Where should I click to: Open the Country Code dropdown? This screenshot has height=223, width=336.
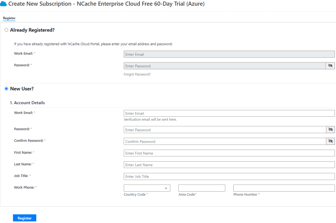147,188
